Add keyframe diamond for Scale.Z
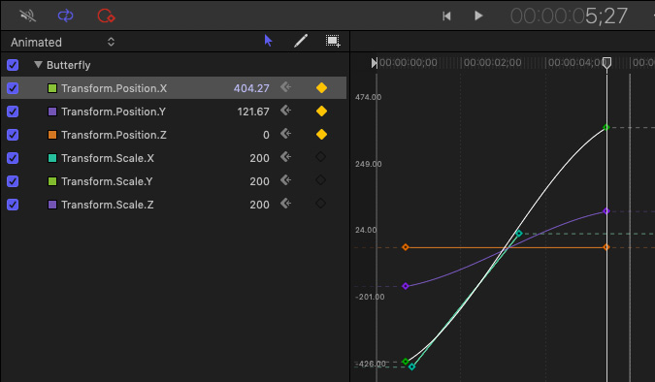The height and width of the screenshot is (382, 655). pyautogui.click(x=320, y=204)
